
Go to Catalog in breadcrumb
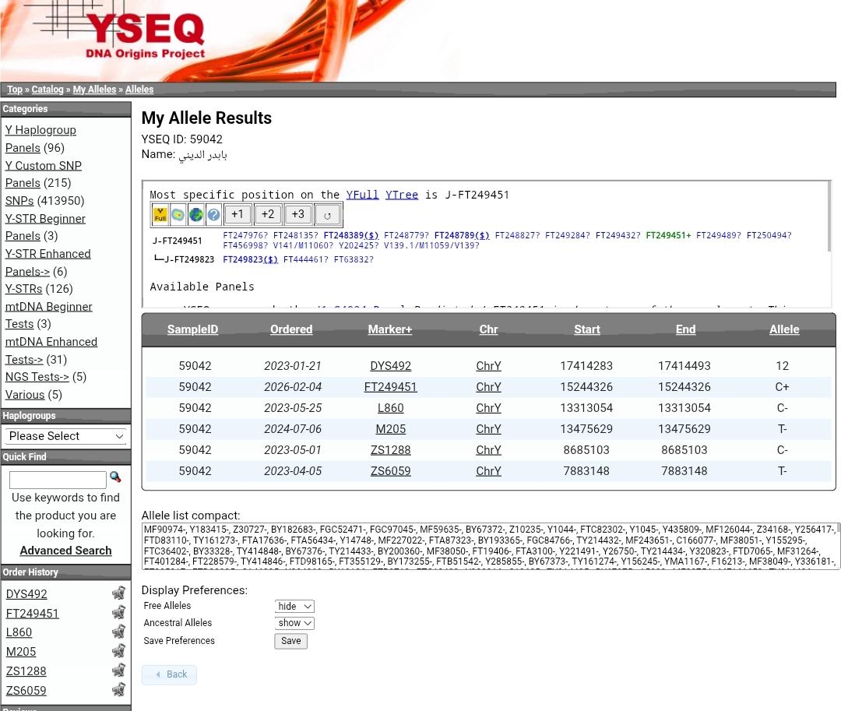48,90
